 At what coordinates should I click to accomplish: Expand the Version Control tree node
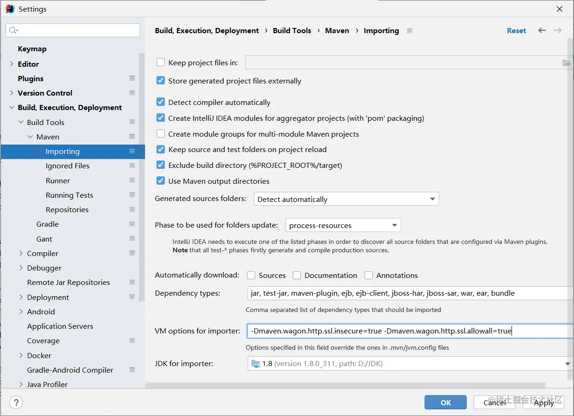pos(12,93)
